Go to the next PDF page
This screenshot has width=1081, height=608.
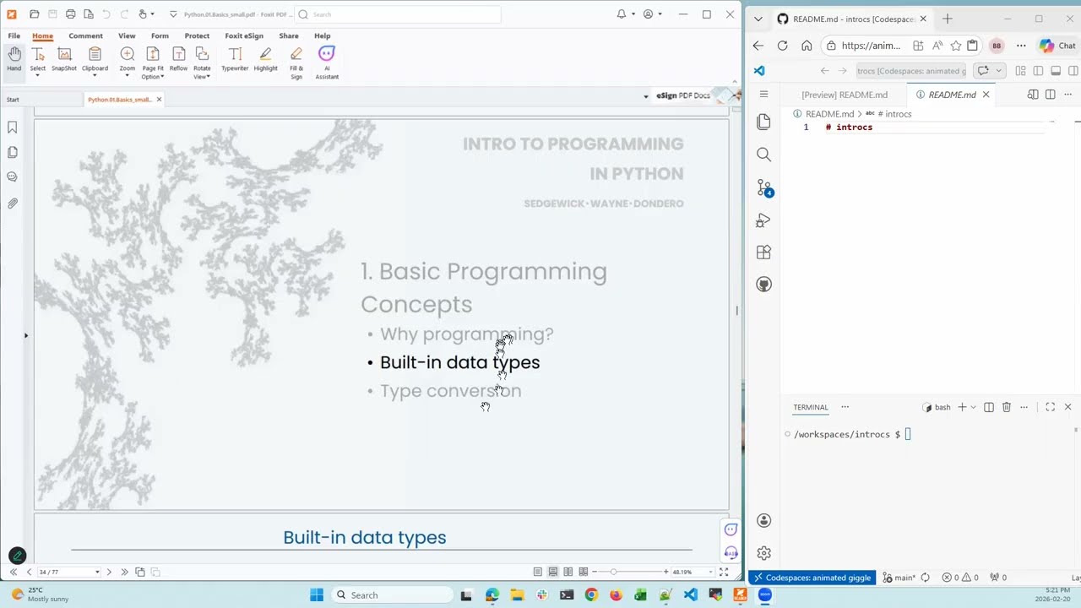109,572
